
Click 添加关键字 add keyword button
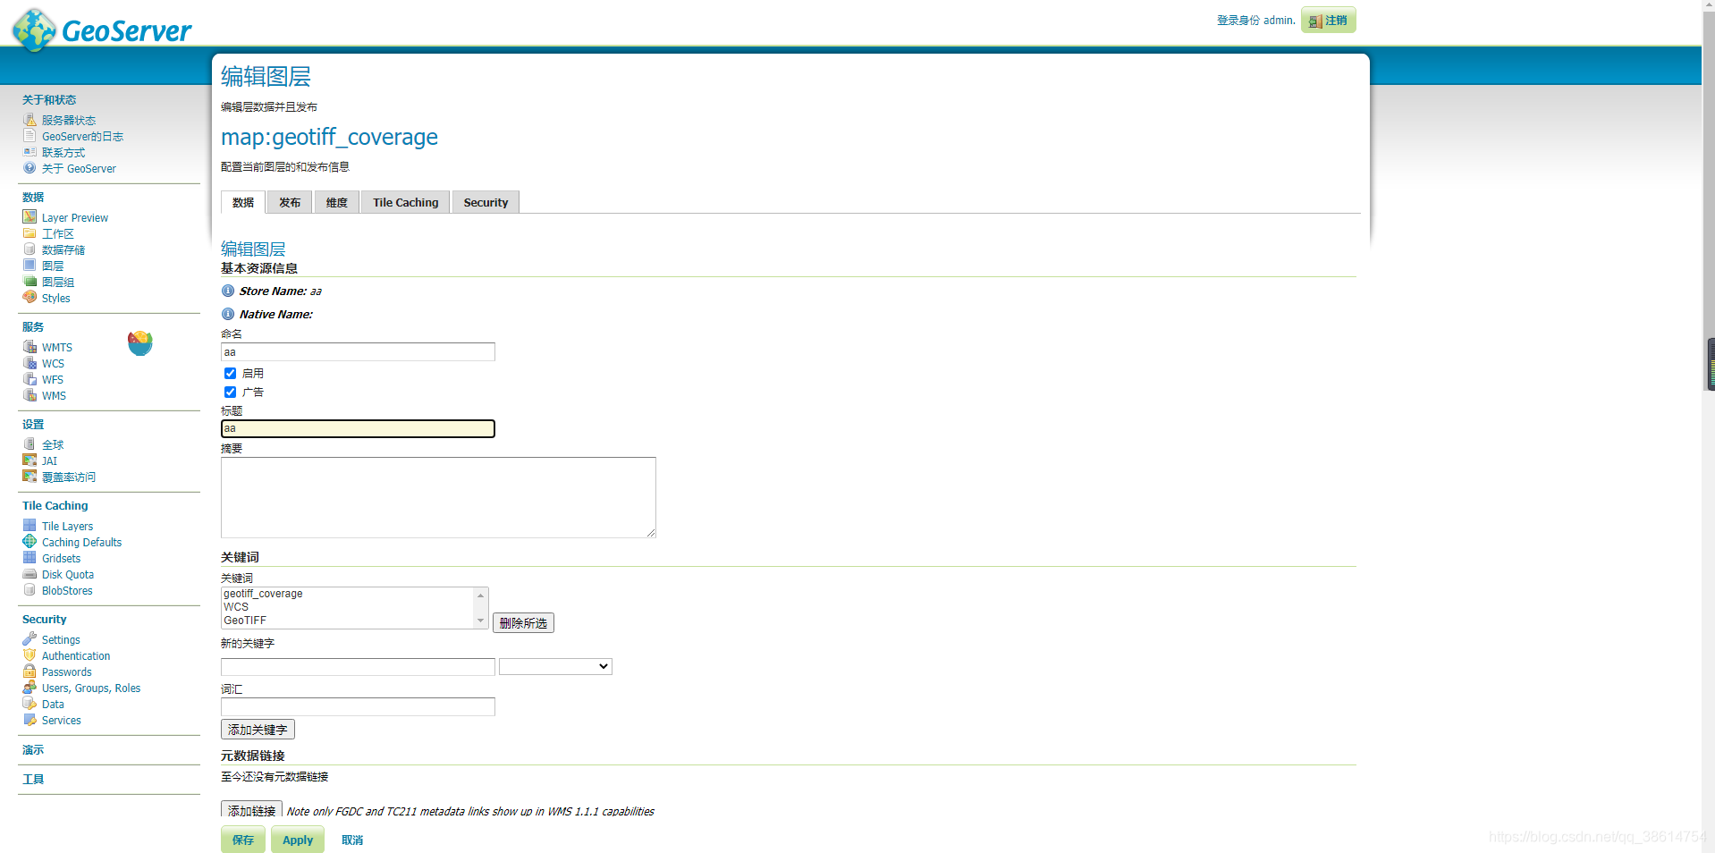coord(258,730)
